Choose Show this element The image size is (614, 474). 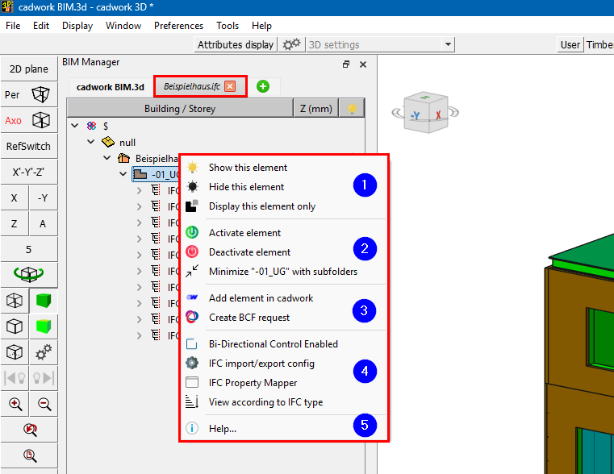pyautogui.click(x=248, y=168)
